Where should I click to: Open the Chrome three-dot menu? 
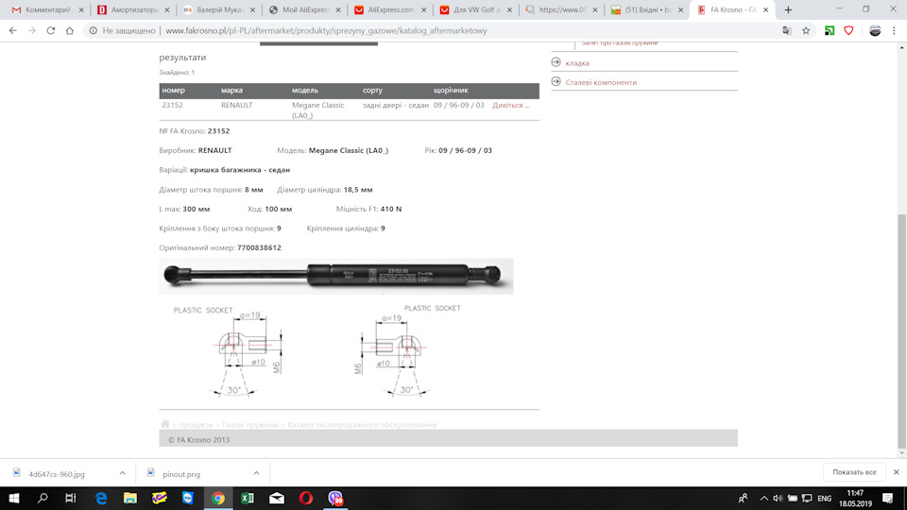(x=894, y=30)
